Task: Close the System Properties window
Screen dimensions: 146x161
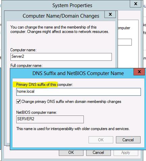Action: [136, 4]
